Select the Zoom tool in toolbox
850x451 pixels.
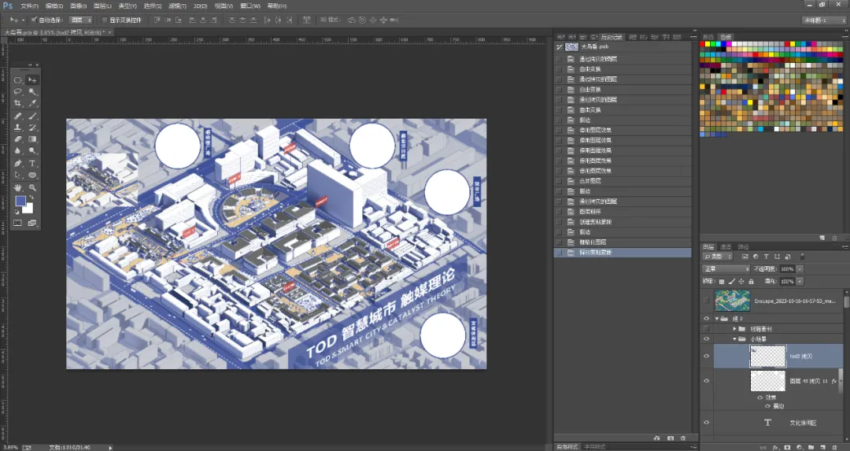point(32,187)
